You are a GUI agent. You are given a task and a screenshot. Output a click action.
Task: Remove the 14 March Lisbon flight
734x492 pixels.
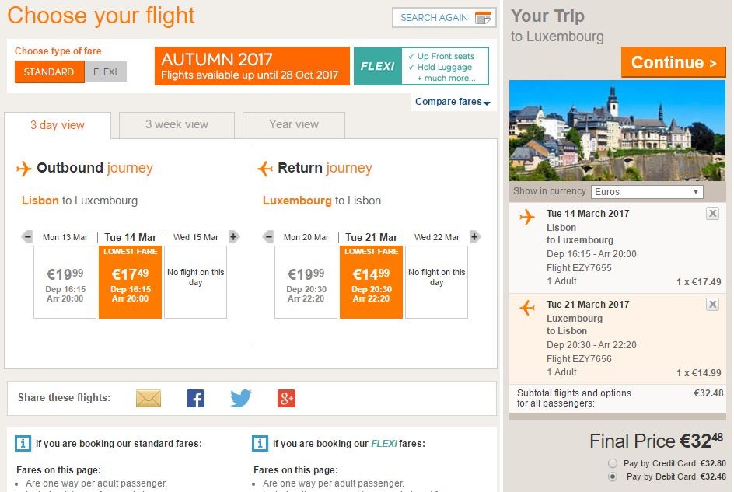[712, 214]
